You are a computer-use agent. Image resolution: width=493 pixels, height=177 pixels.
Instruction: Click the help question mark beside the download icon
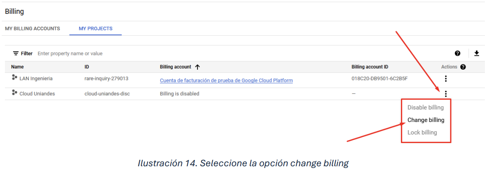pos(458,54)
